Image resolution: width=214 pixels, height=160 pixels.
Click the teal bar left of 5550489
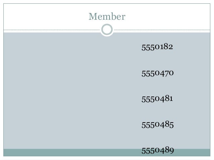tap(67, 152)
